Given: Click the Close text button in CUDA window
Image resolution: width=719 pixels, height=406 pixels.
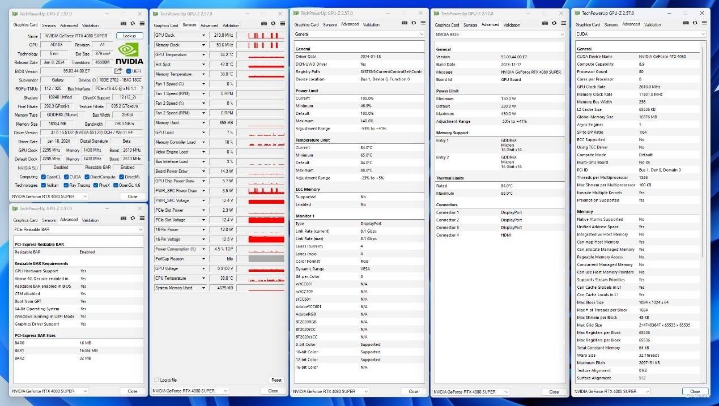Looking at the screenshot, I should click(695, 391).
